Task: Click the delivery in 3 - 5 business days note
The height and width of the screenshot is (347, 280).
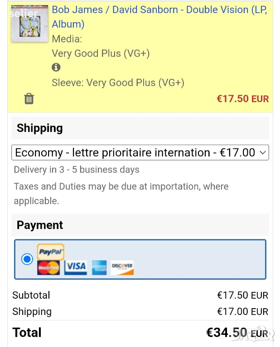Action: [77, 170]
